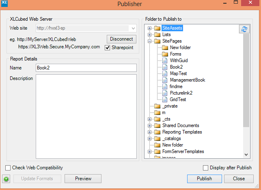
Task: Expand the Shared Documents tree node
Action: [x=149, y=125]
